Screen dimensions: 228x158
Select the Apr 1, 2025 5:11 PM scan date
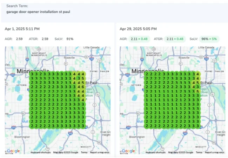tap(22, 28)
